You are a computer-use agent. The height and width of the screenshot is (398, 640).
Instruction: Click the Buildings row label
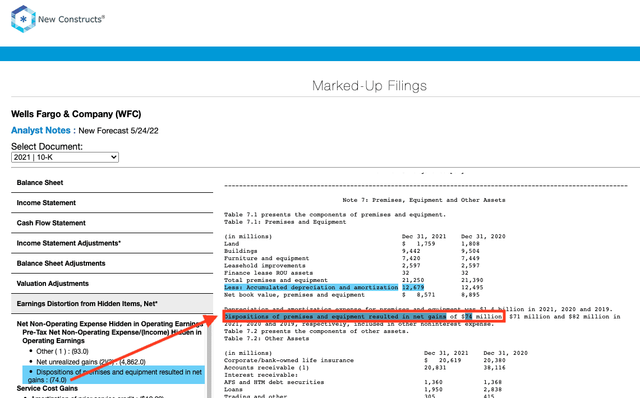click(241, 251)
